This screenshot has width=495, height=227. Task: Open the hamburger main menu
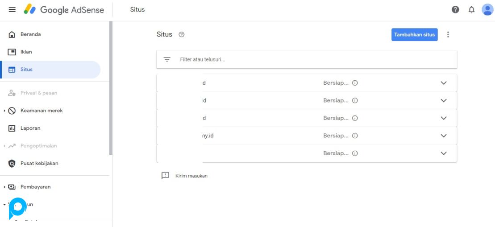click(x=12, y=10)
